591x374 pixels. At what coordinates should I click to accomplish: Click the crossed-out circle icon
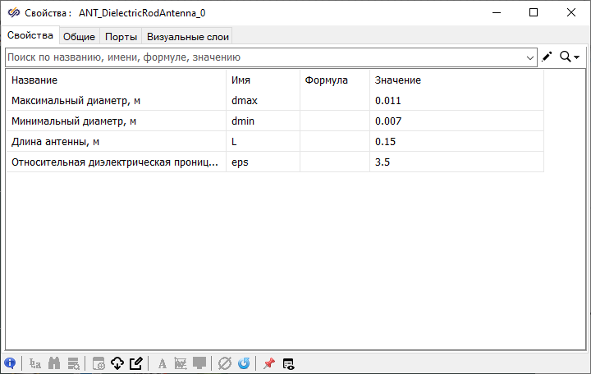point(225,363)
